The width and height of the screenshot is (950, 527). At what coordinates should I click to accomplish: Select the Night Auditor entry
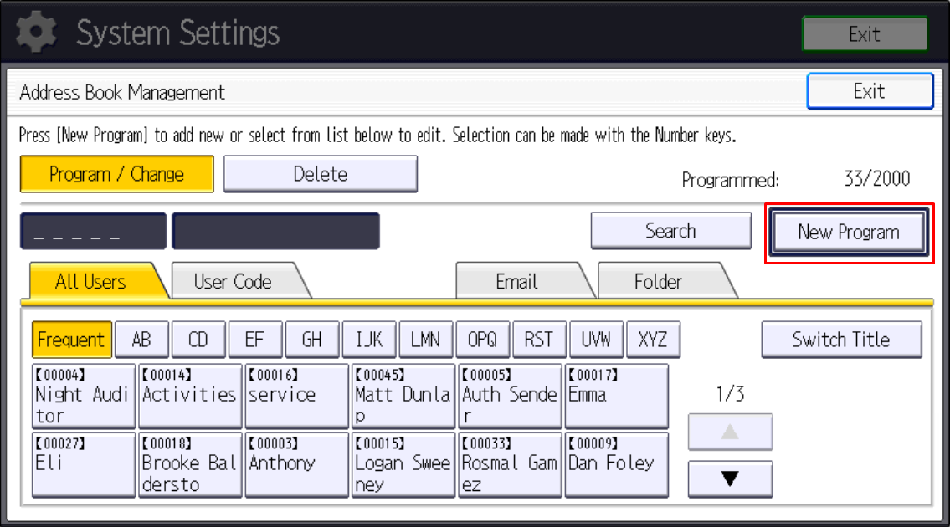tap(83, 396)
